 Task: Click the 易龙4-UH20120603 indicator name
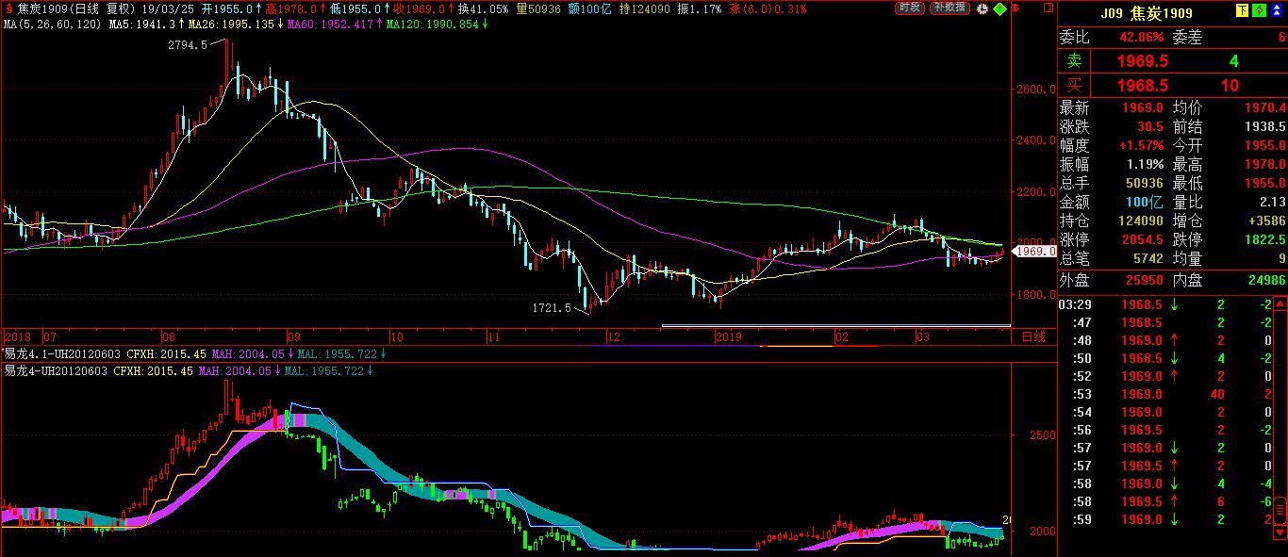click(55, 371)
